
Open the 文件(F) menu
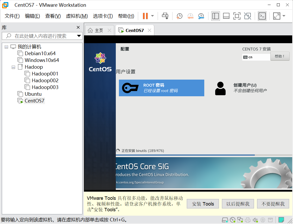tap(12, 16)
